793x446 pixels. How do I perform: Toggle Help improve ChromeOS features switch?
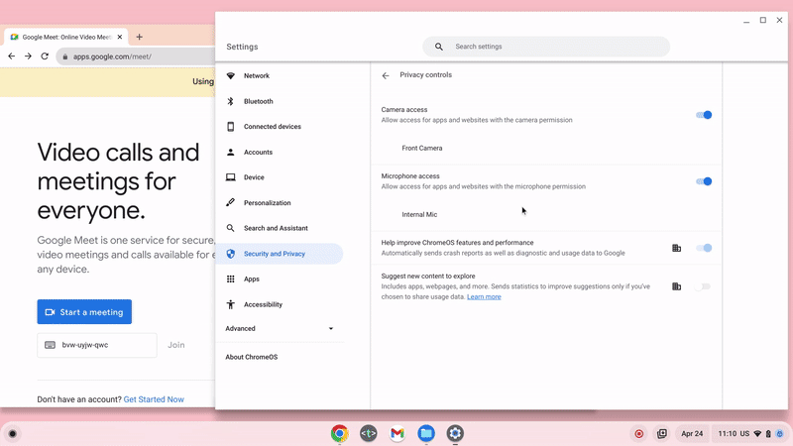pyautogui.click(x=704, y=248)
